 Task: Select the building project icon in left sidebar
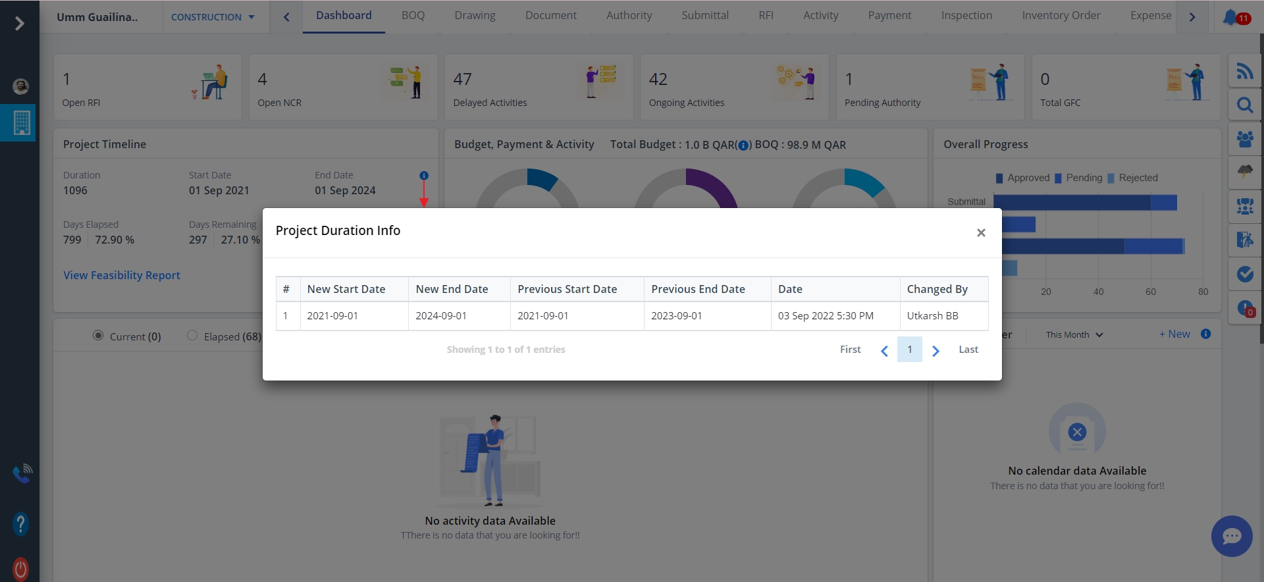click(x=21, y=122)
